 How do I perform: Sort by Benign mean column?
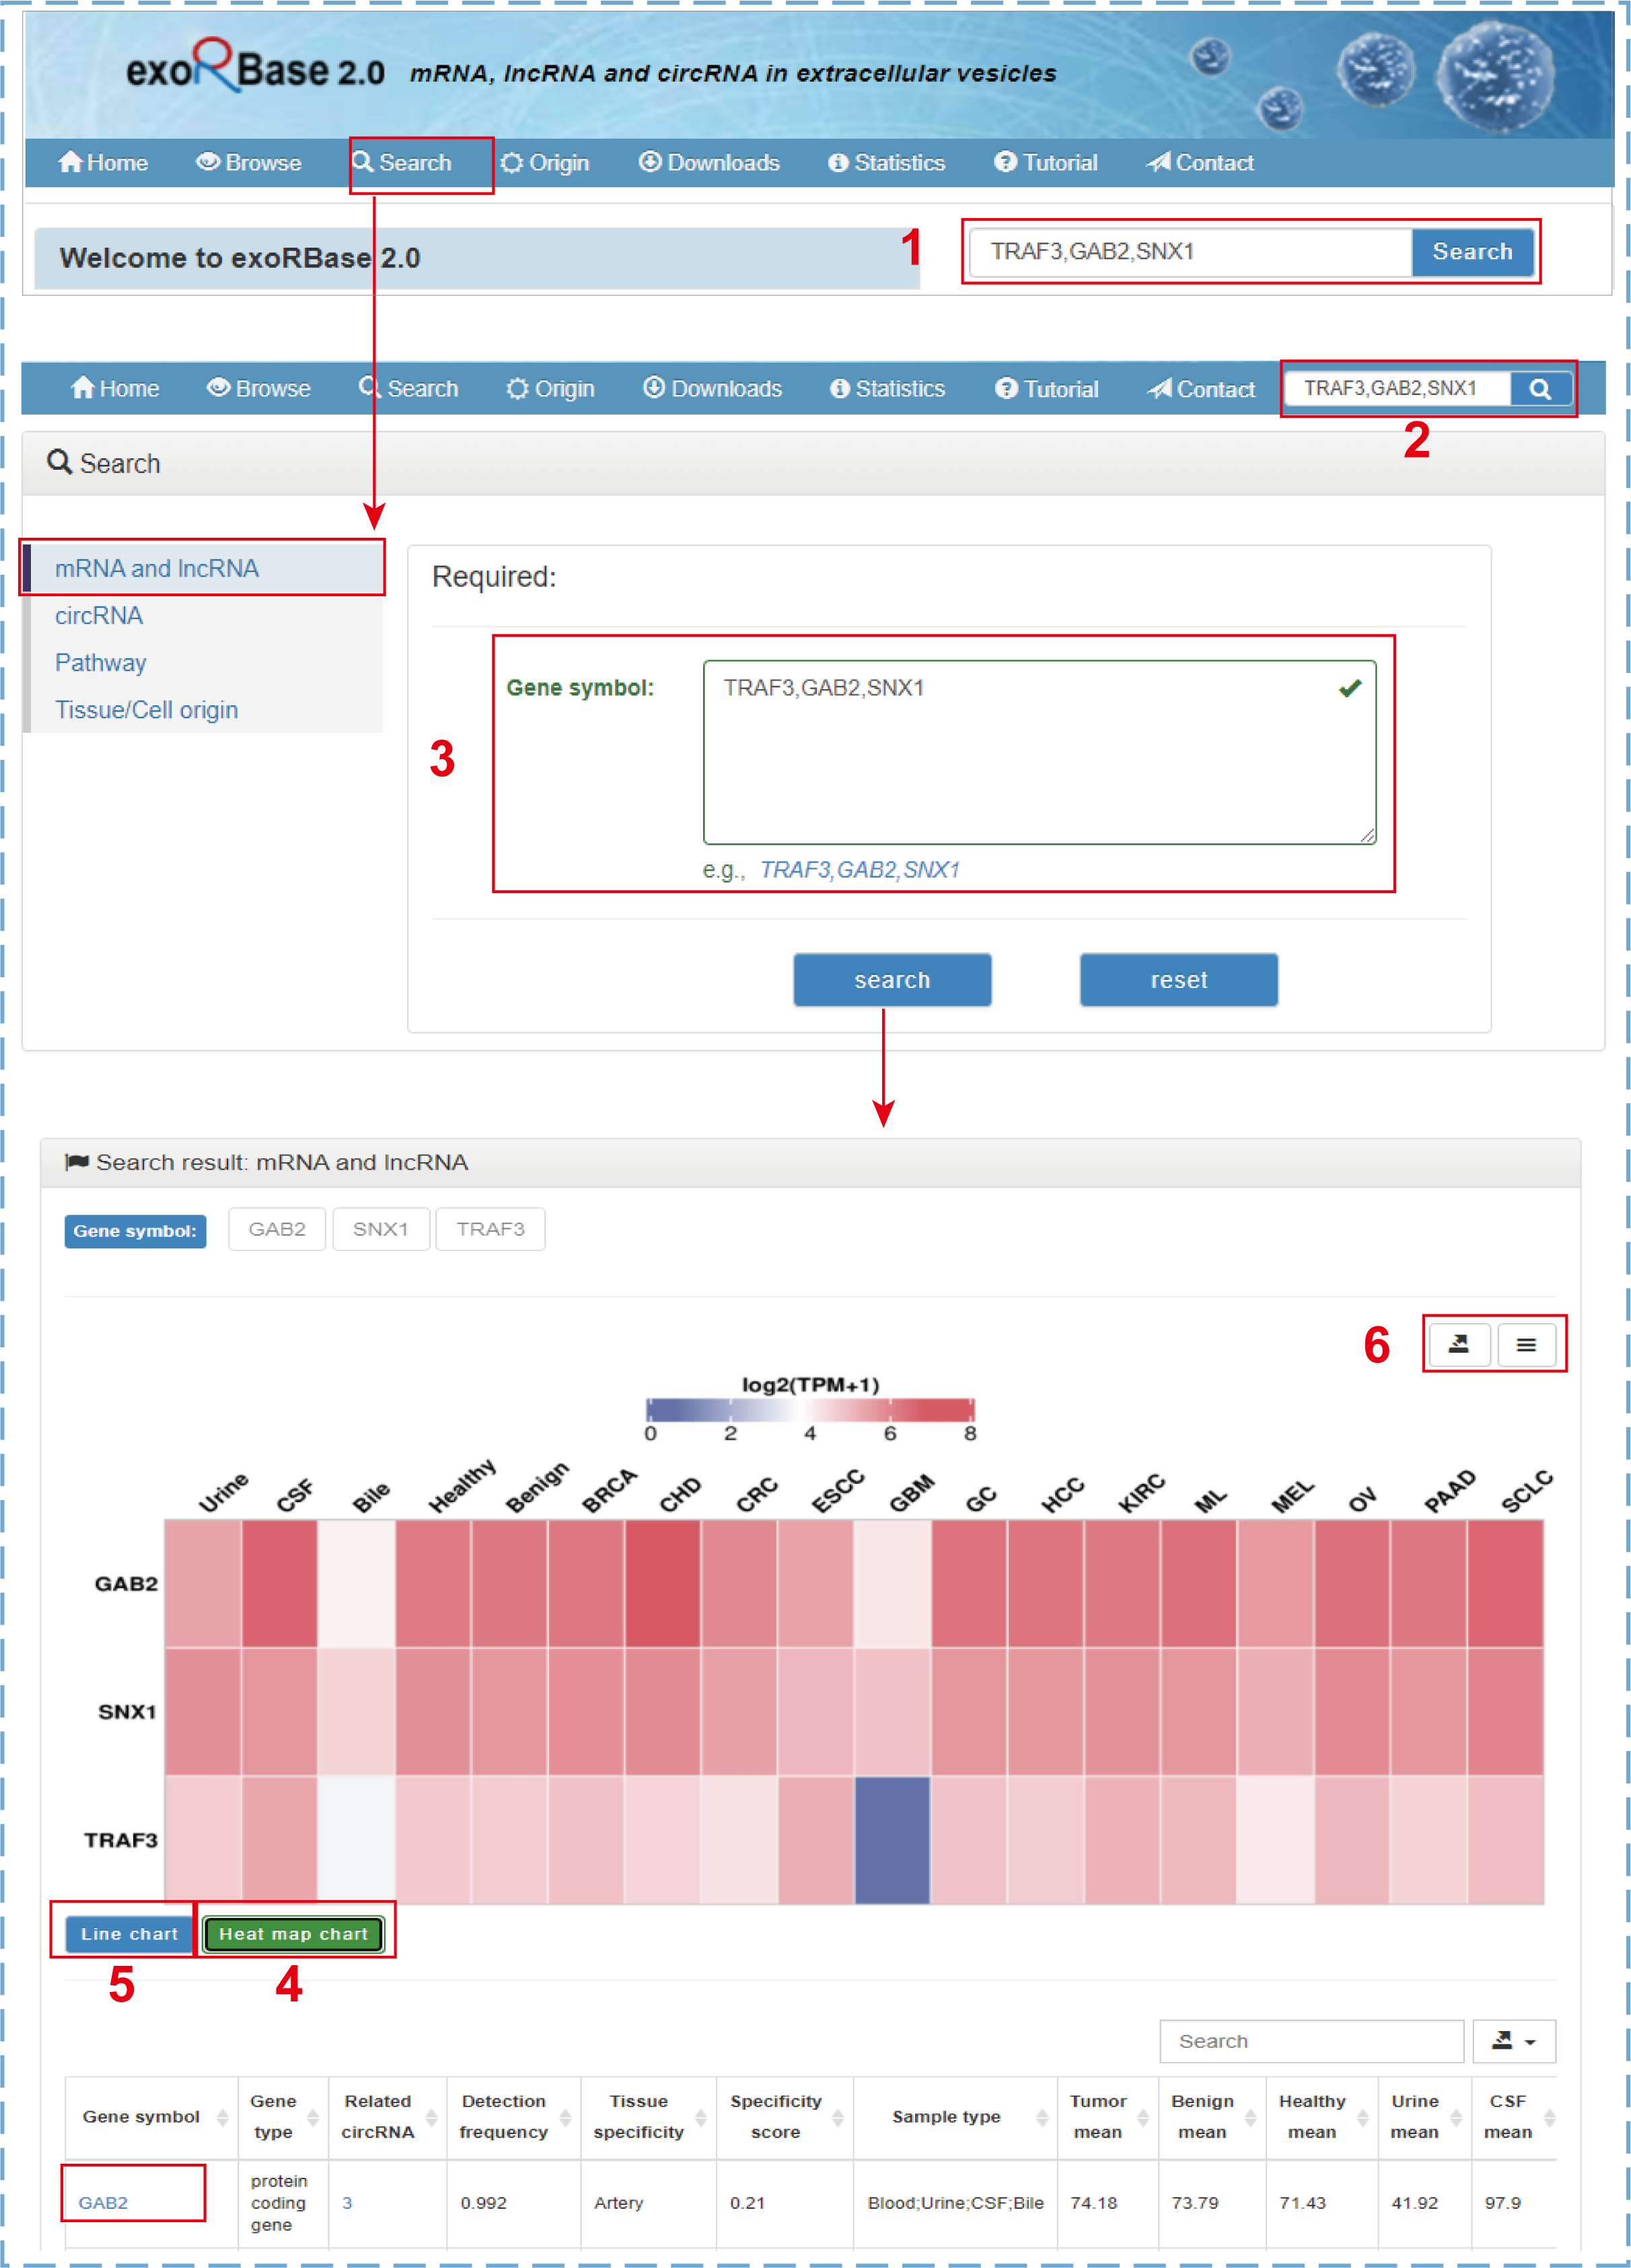(x=1212, y=2116)
